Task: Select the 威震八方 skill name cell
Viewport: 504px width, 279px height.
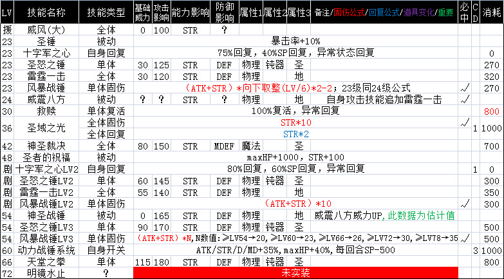Action: [x=46, y=99]
